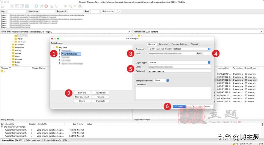Open the Background color selector
The width and height of the screenshot is (264, 145).
161,81
